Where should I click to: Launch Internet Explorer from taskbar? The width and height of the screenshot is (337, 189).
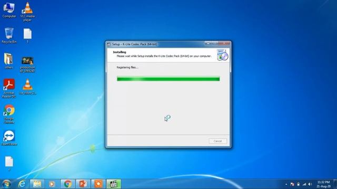[22, 184]
